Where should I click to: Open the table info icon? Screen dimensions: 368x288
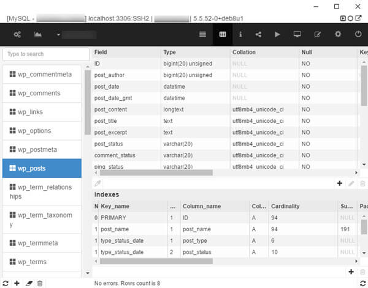click(x=240, y=34)
